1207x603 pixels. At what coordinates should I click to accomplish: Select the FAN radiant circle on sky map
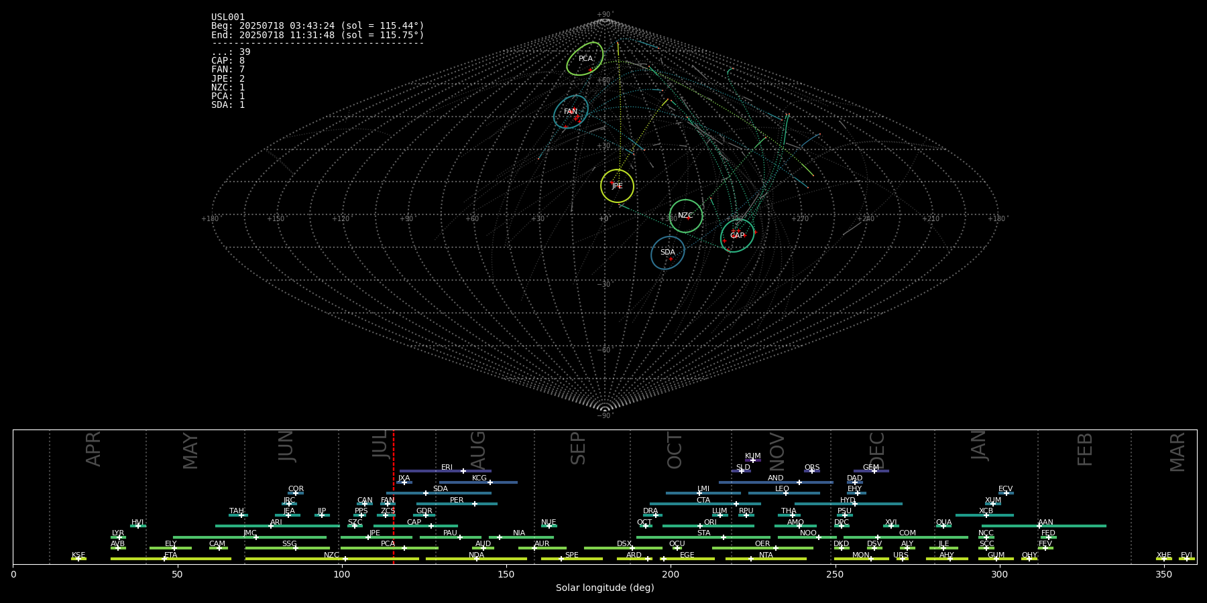(x=571, y=111)
